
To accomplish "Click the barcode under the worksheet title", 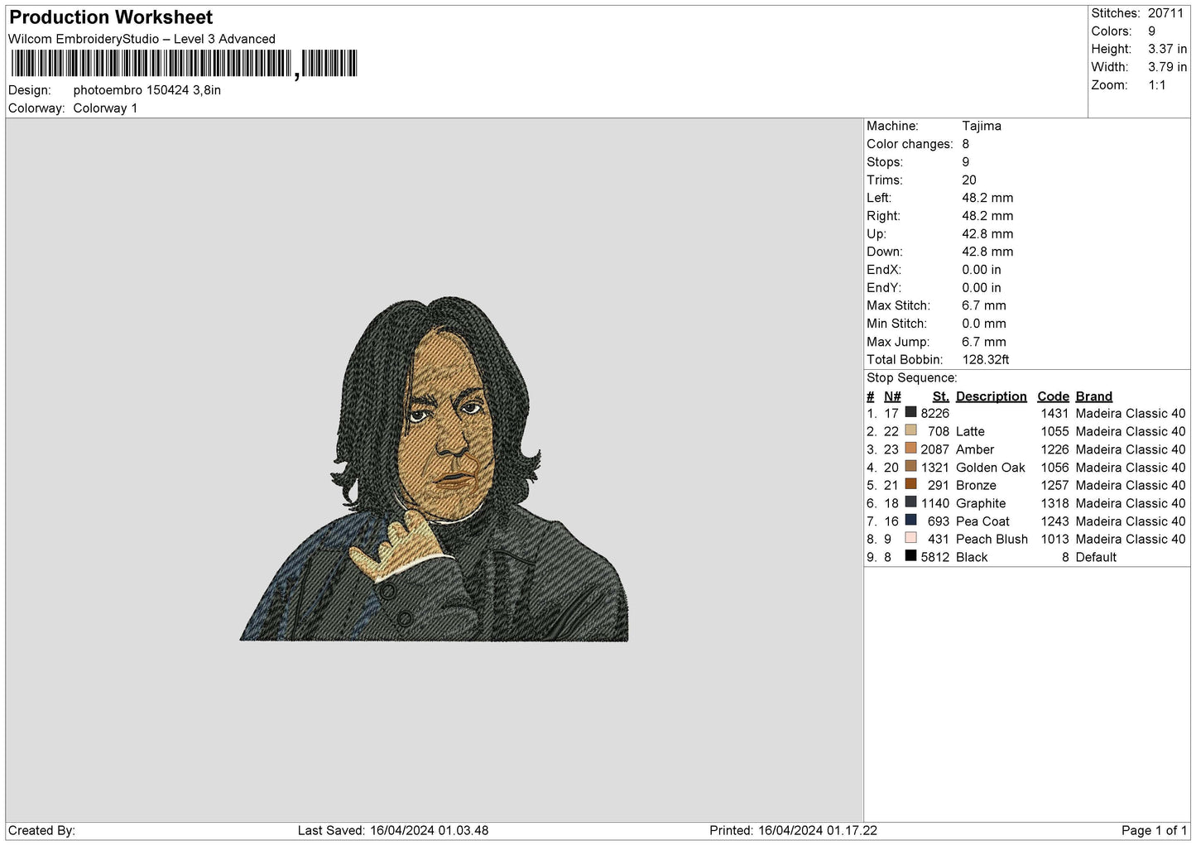I will tap(184, 64).
